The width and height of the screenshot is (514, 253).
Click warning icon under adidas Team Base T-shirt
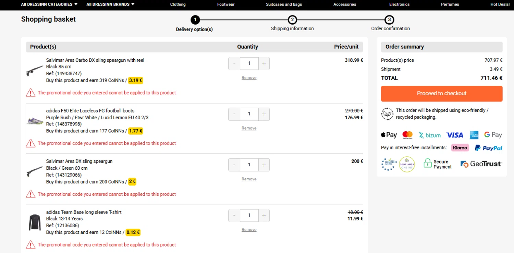point(30,245)
